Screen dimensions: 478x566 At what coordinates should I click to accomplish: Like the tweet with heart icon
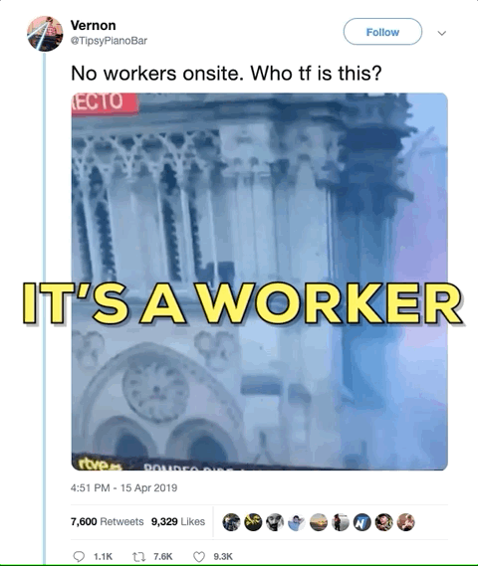(x=199, y=557)
